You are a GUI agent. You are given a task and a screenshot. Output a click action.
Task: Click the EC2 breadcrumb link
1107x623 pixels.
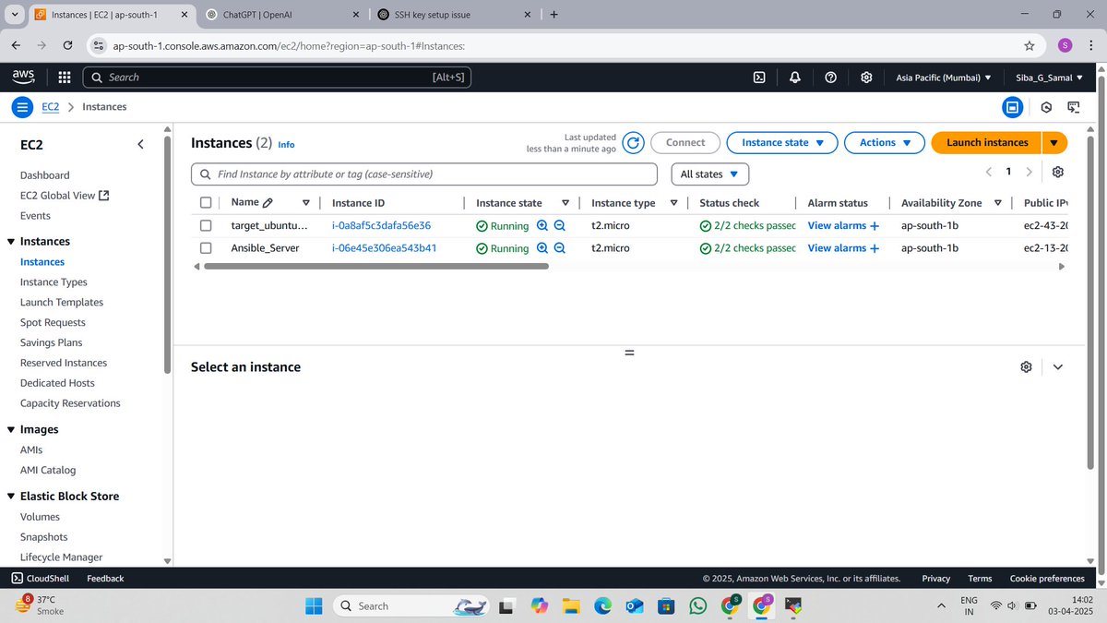click(51, 107)
